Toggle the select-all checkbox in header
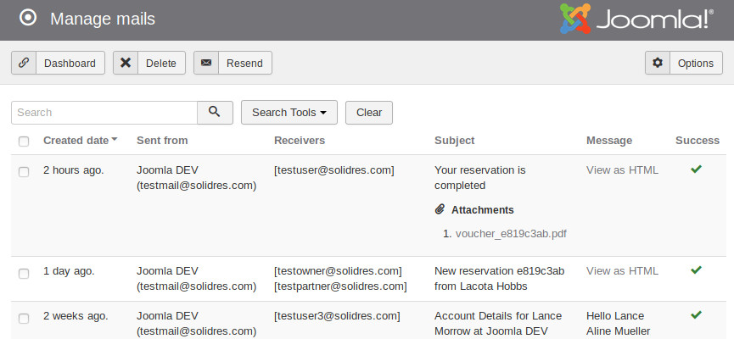 (x=24, y=142)
